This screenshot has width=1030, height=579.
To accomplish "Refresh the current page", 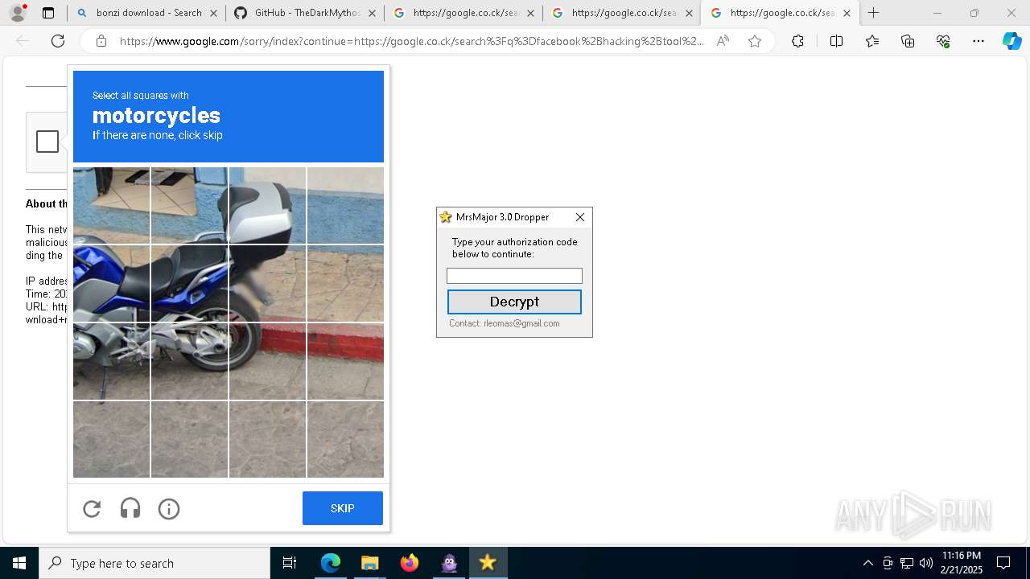I will point(58,41).
